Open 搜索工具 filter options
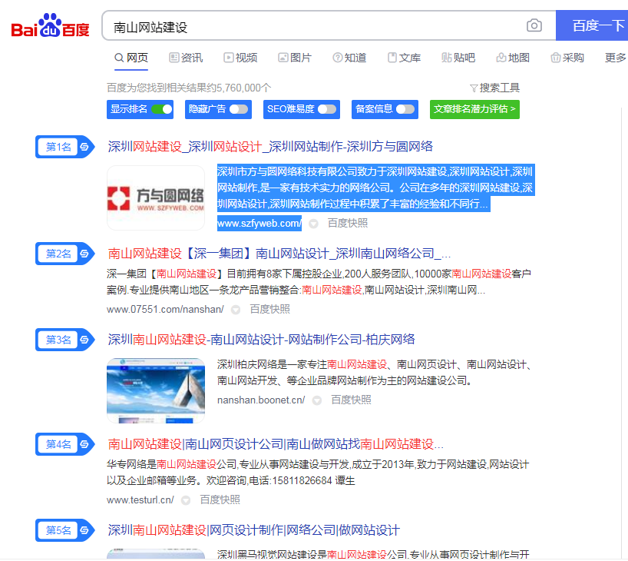This screenshot has height=561, width=628. click(494, 88)
